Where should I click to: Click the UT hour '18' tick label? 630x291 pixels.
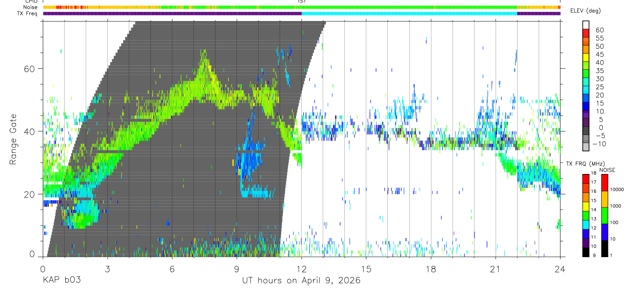tap(431, 268)
